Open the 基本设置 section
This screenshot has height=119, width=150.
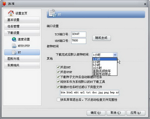coord(22,20)
